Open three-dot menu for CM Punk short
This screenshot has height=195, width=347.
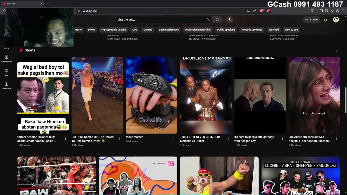[120, 138]
